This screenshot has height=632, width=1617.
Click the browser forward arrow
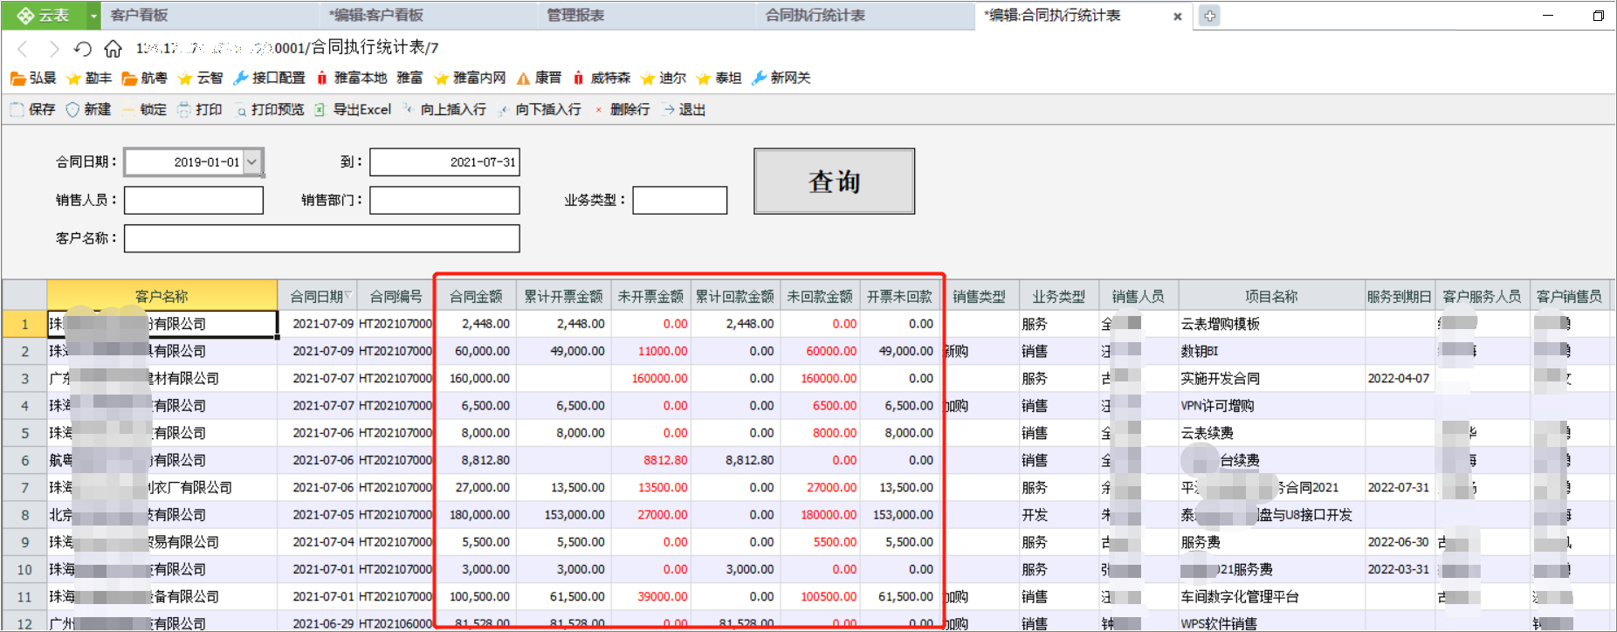tap(53, 48)
